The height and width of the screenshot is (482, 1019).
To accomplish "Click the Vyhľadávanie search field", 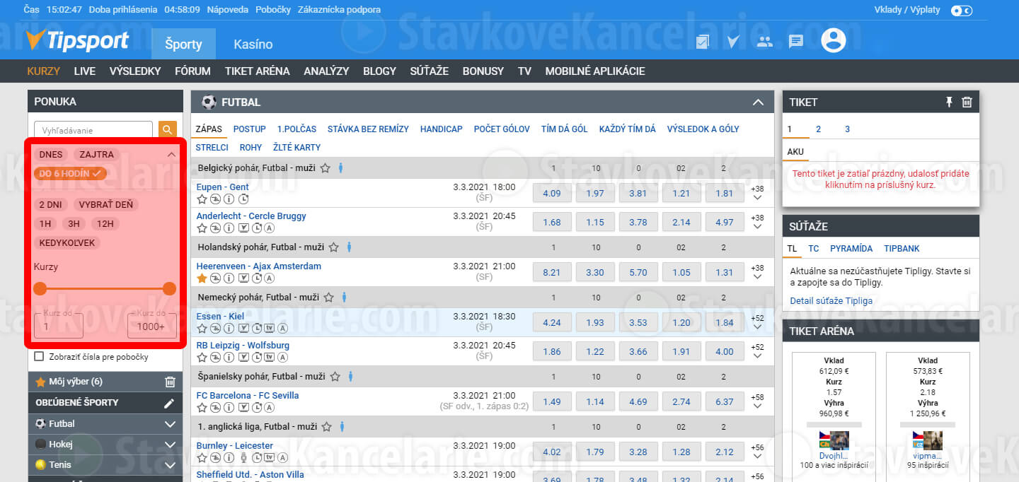I will (x=93, y=130).
